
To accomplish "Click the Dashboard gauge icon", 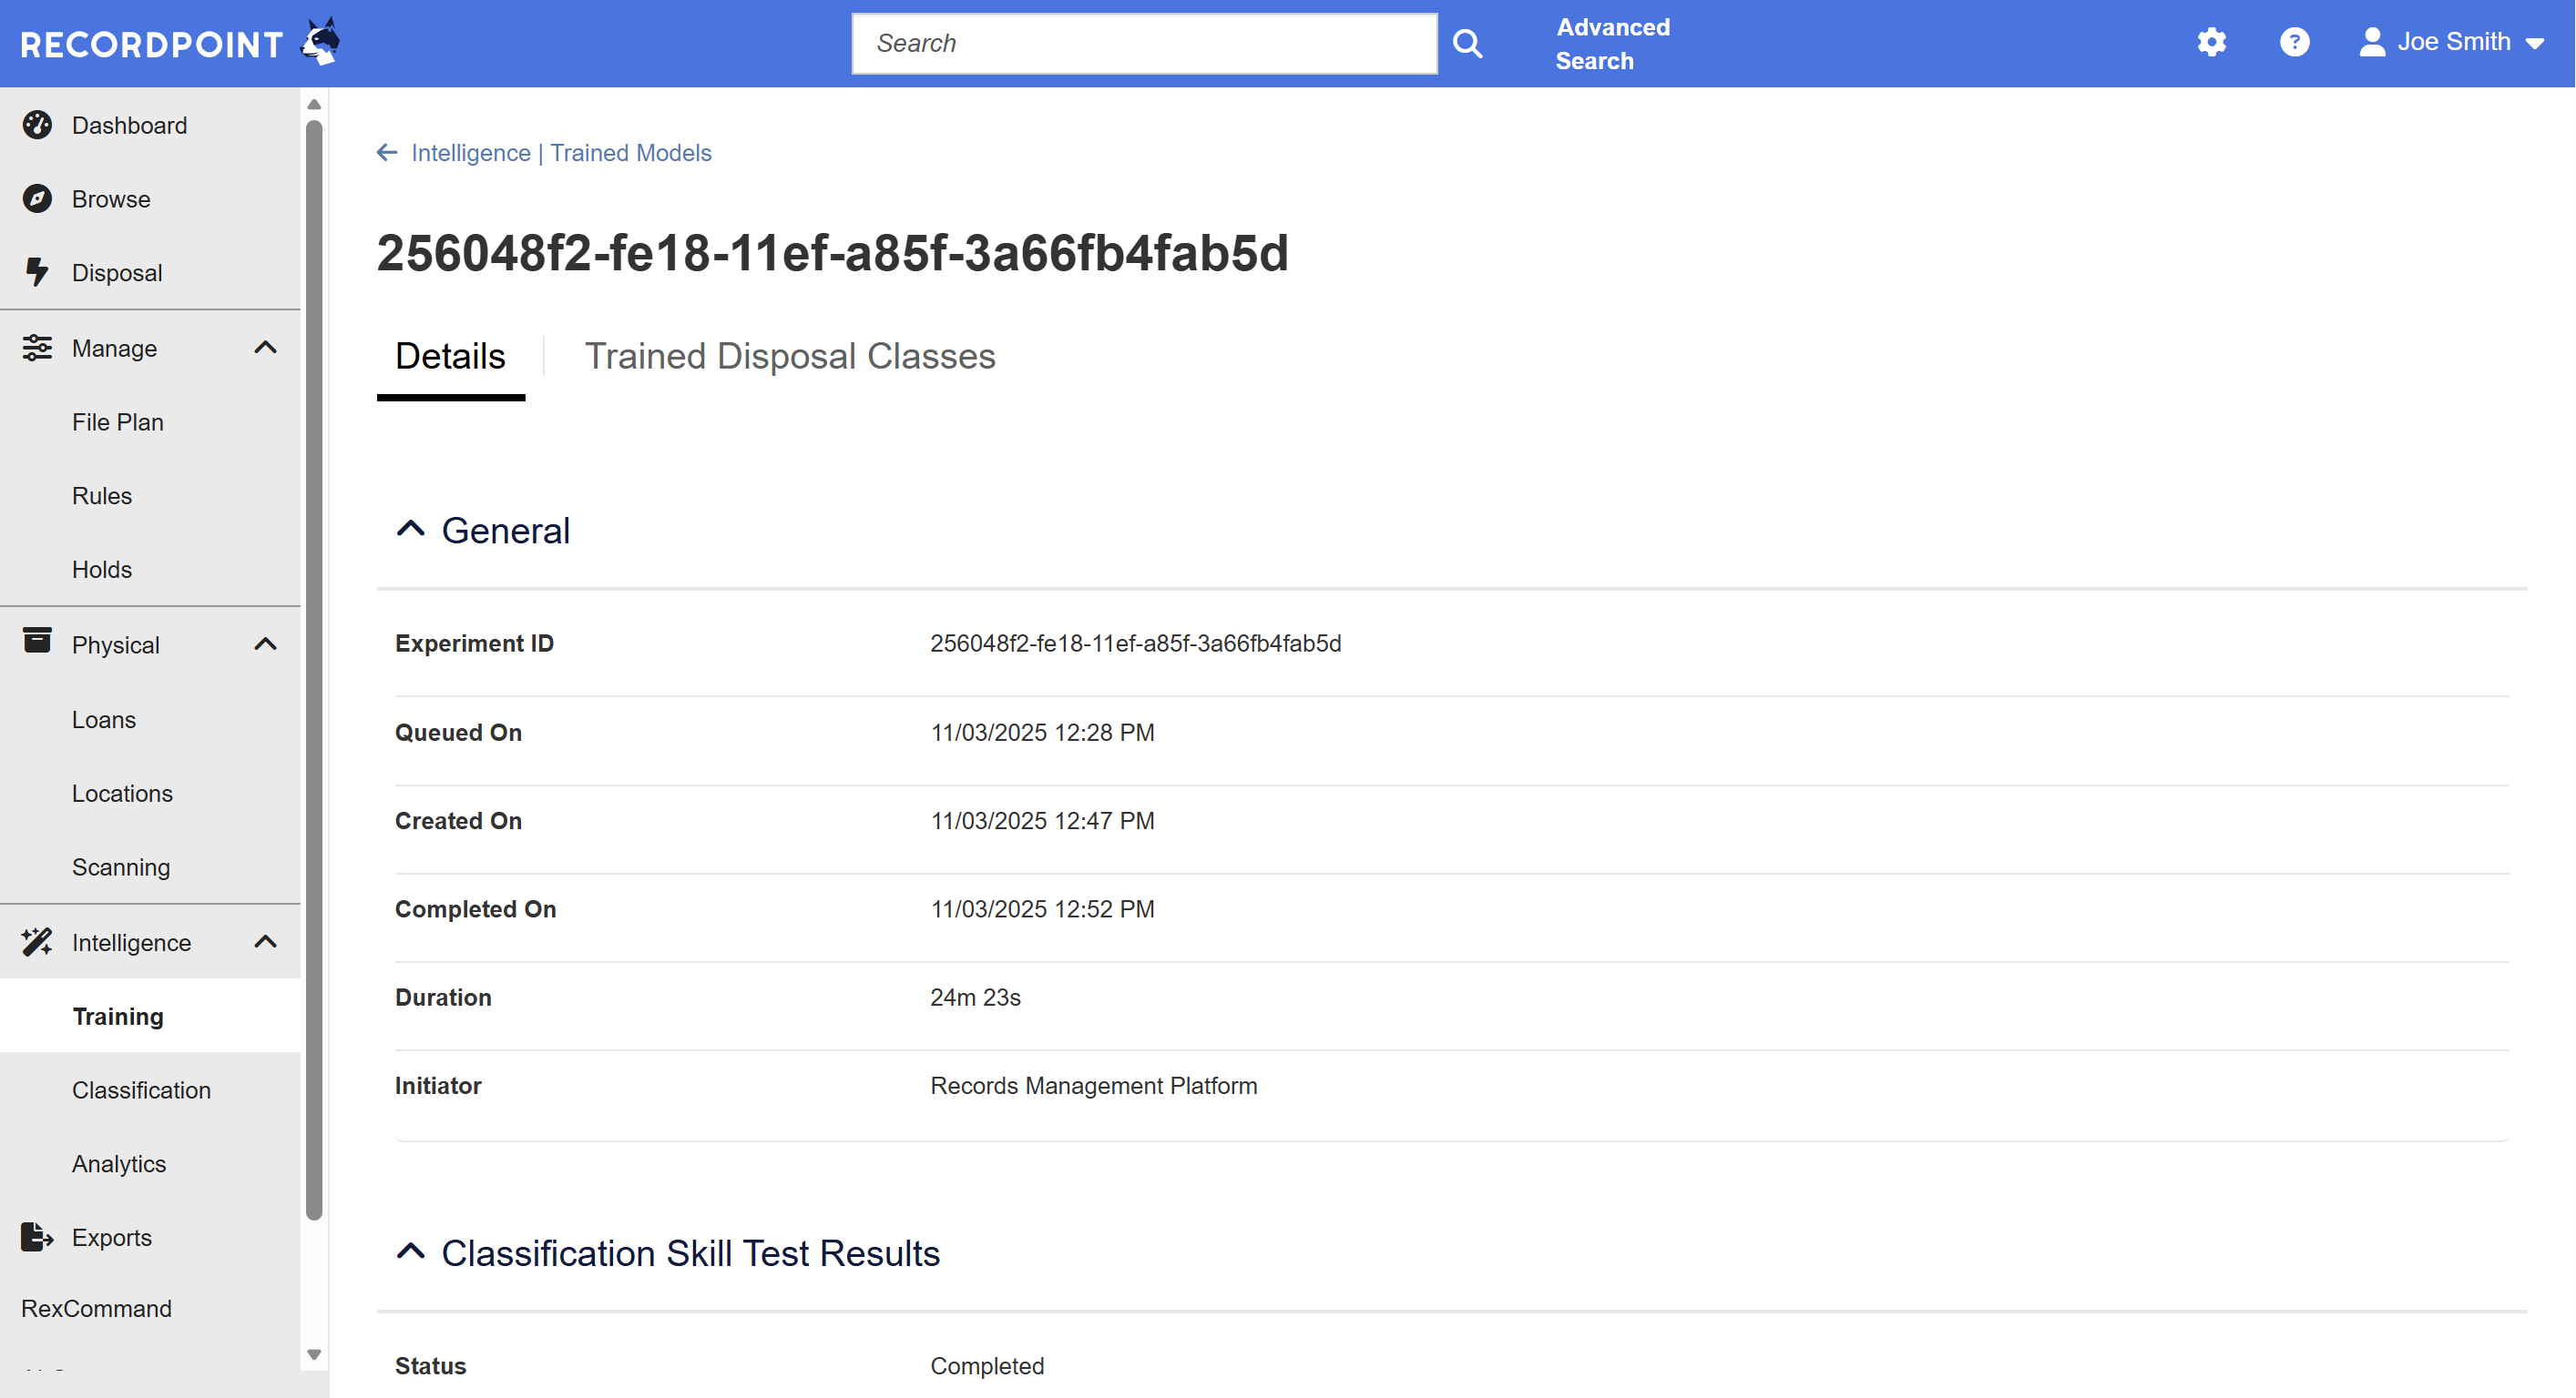I will (x=37, y=125).
